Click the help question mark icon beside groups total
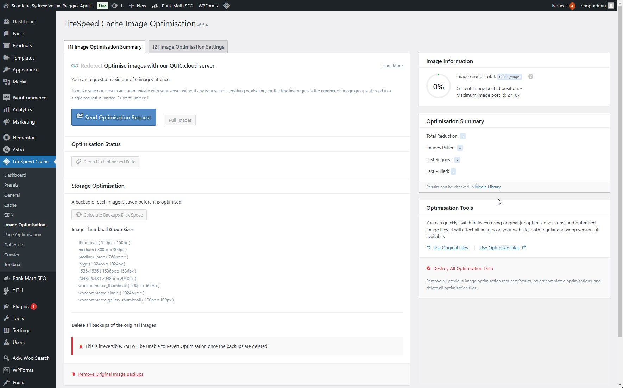Viewport: 623px width, 388px height. pos(531,76)
